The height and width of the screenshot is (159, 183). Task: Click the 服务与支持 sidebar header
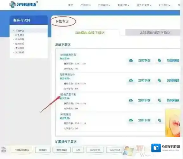click(x=29, y=20)
